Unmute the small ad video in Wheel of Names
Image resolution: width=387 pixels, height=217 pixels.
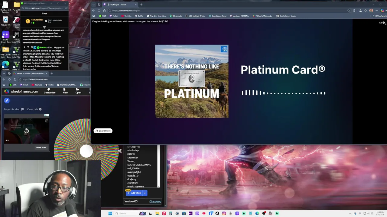[x=7, y=140]
